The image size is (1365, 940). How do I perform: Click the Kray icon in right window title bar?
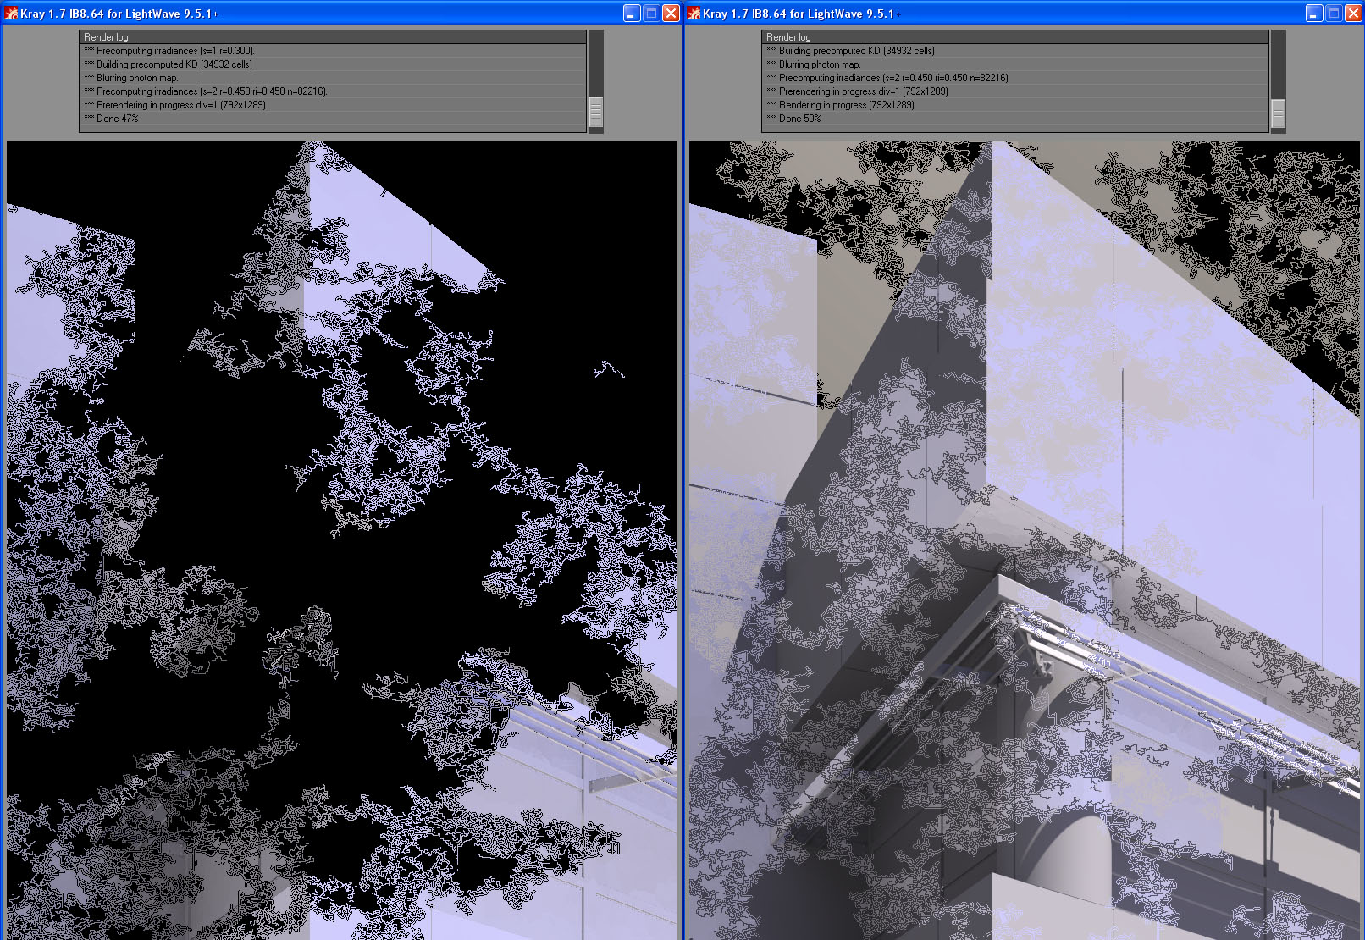[x=694, y=14]
